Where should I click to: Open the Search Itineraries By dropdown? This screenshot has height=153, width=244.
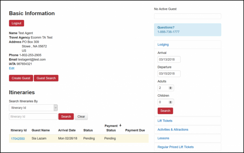tap(33, 108)
